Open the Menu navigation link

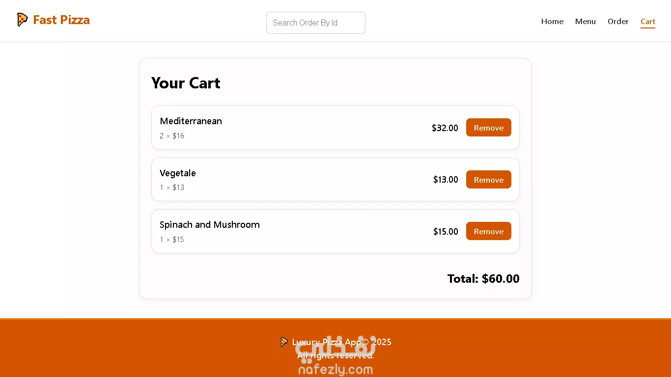(586, 21)
